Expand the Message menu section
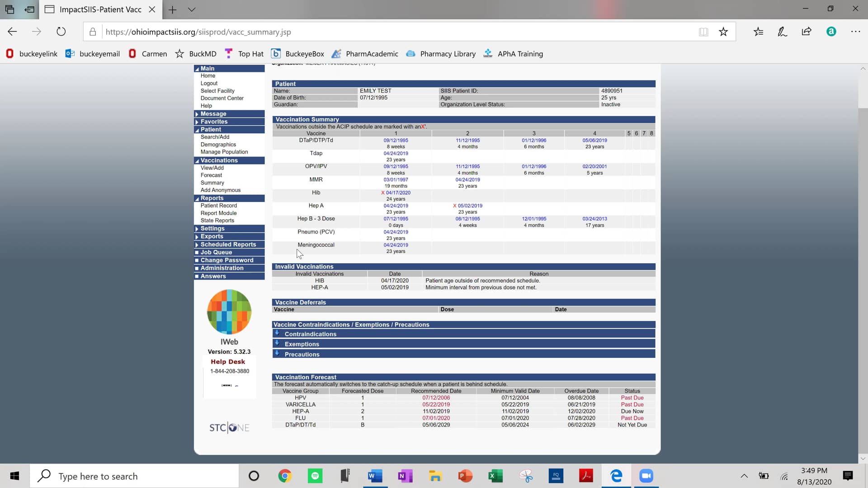868x488 pixels. pyautogui.click(x=213, y=114)
